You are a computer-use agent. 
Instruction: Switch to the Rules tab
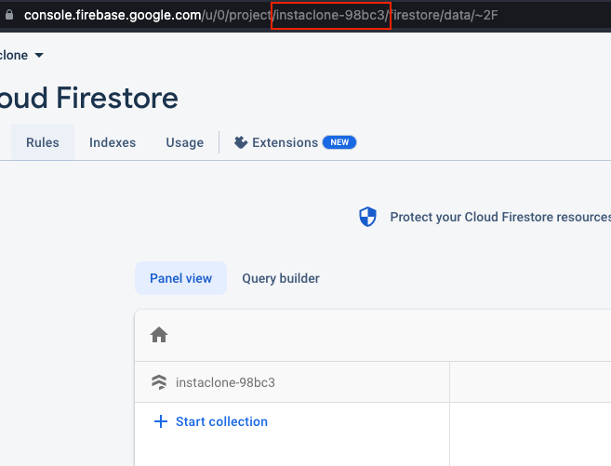tap(43, 142)
